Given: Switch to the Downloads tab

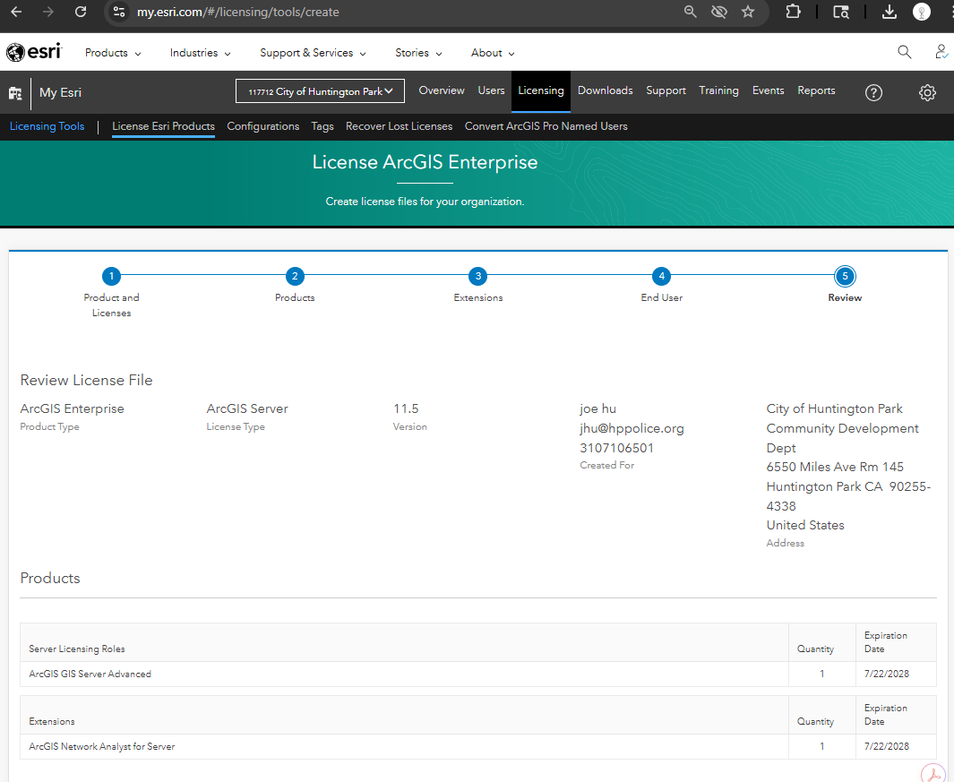Looking at the screenshot, I should [605, 90].
